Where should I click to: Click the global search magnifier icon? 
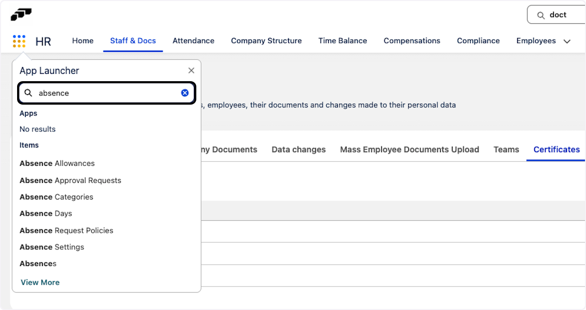(541, 15)
